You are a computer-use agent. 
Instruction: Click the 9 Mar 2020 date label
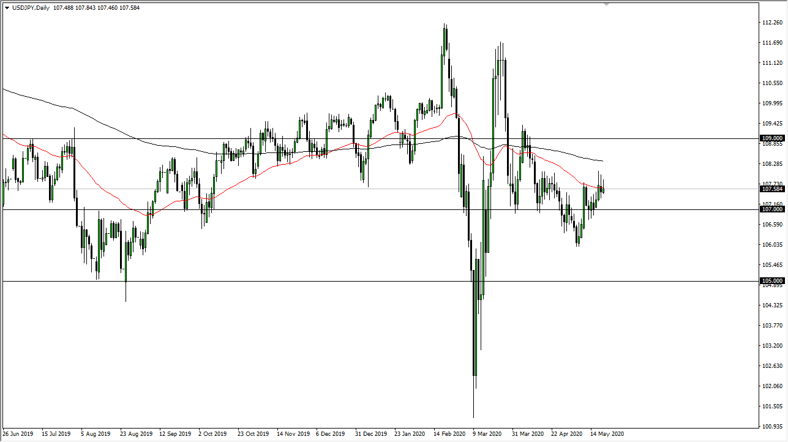click(487, 433)
